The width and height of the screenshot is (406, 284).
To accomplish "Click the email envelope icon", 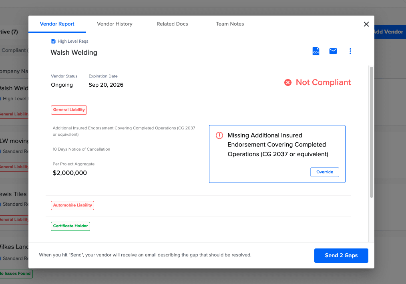I will [333, 51].
